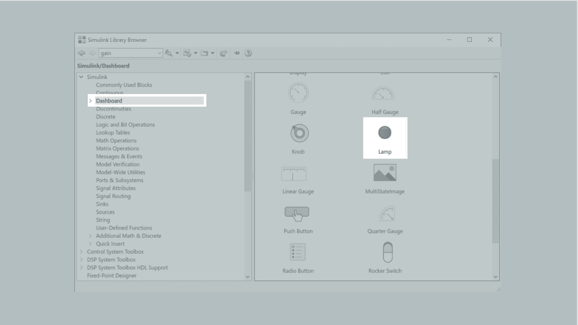
Task: Click the blocks pane scroll down arrow
Action: coord(496,277)
